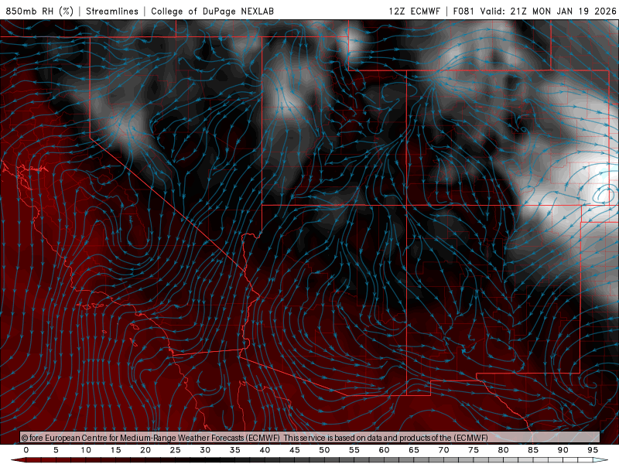Click the '50' value on color scale
The width and height of the screenshot is (619, 464).
click(324, 450)
